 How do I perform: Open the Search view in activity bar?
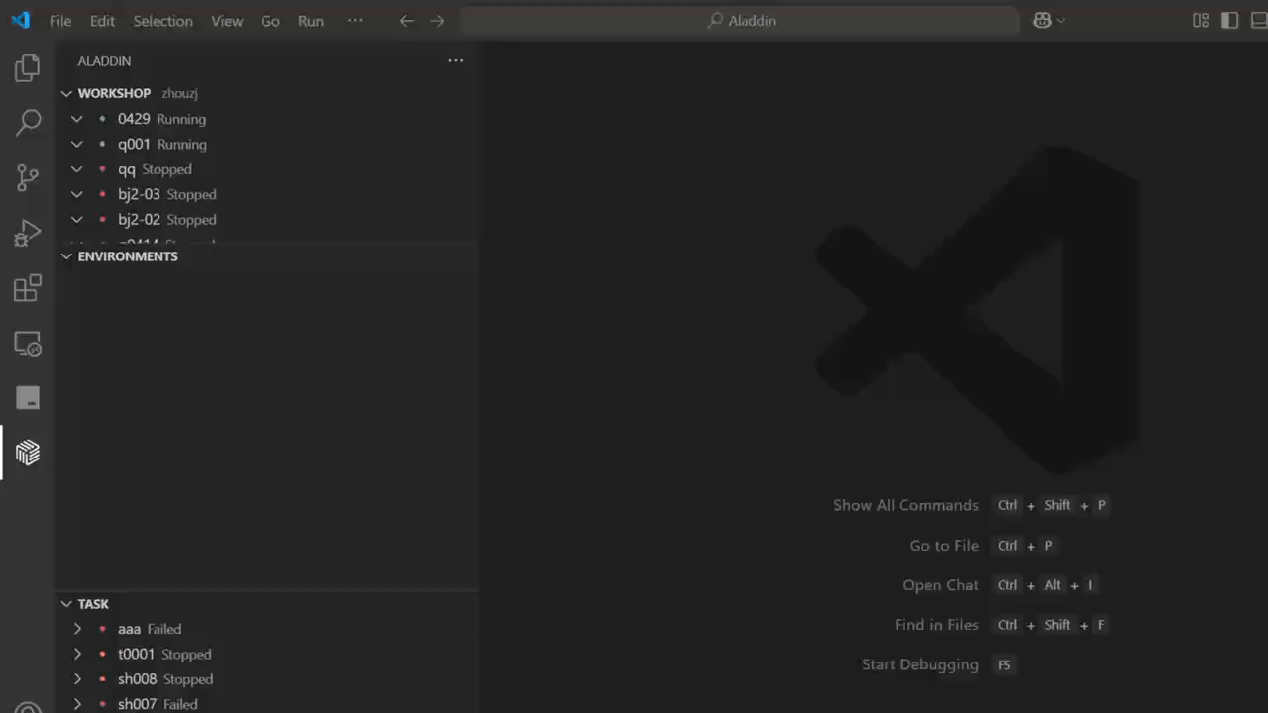[28, 123]
